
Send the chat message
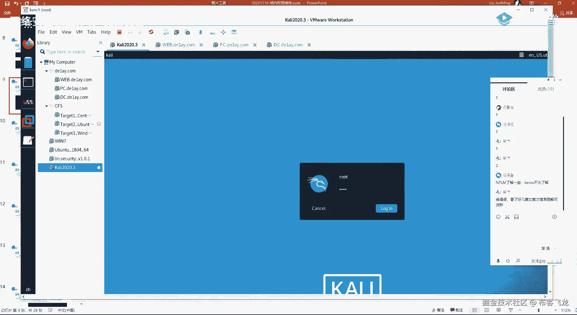pyautogui.click(x=545, y=248)
